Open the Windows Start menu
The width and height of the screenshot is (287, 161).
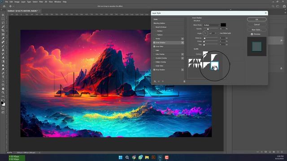pos(121,157)
